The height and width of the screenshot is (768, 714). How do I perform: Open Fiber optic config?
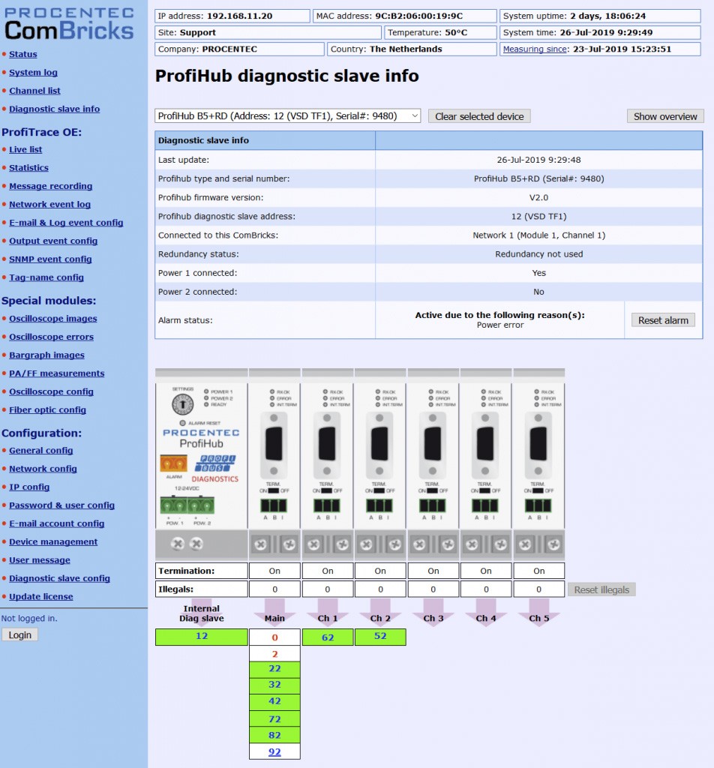[47, 410]
